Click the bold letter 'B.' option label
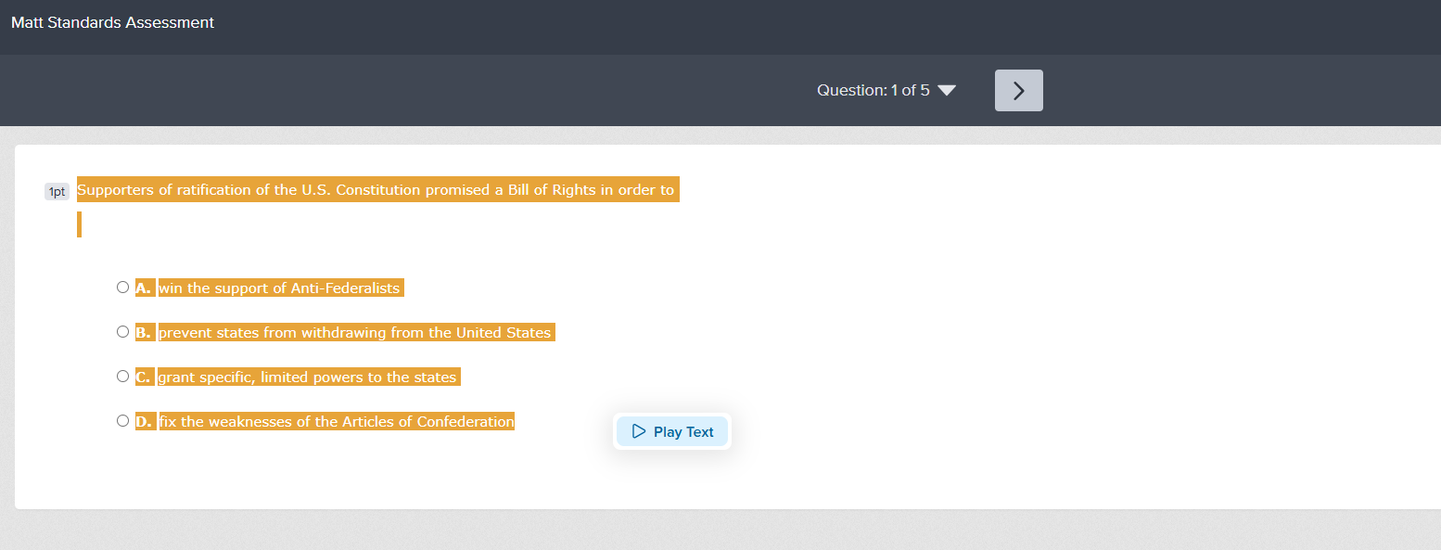 [143, 333]
